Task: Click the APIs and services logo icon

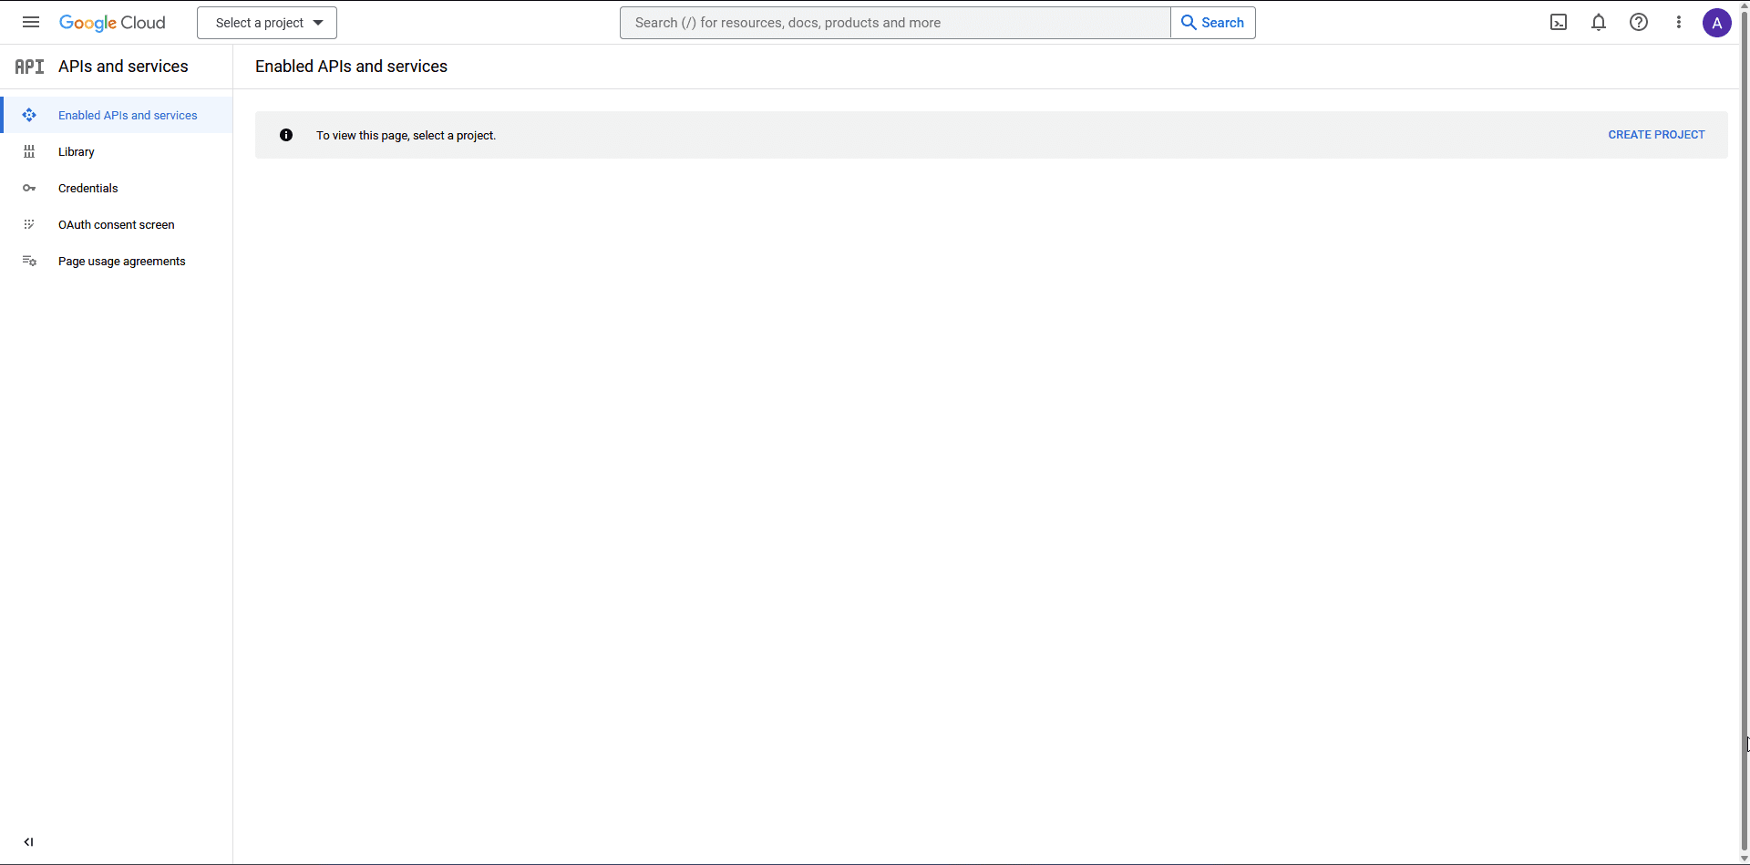Action: 29,66
